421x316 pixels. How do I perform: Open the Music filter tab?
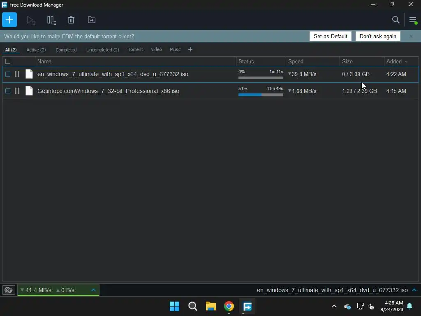click(175, 49)
